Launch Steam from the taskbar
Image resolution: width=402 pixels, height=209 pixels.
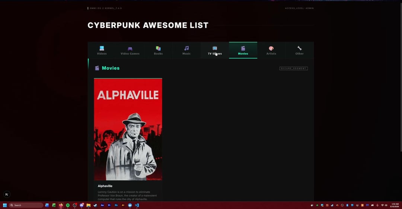coord(95,205)
